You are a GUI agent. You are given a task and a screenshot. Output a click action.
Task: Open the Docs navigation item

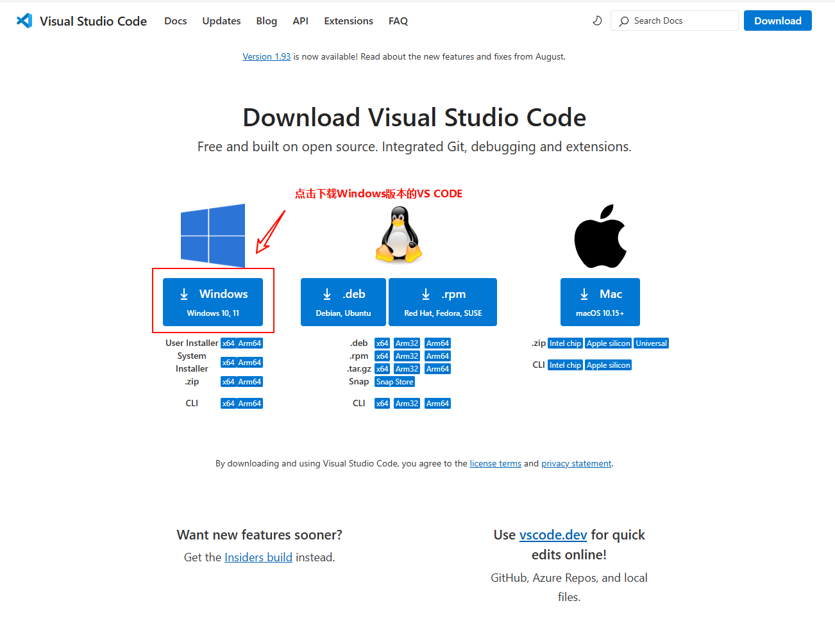(175, 21)
